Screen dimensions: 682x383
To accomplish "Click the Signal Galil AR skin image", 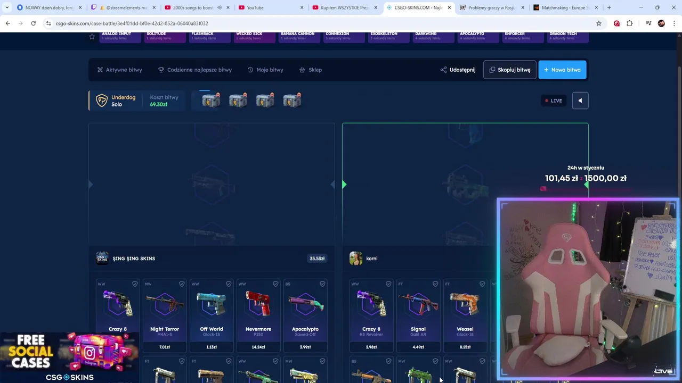I will [418, 305].
